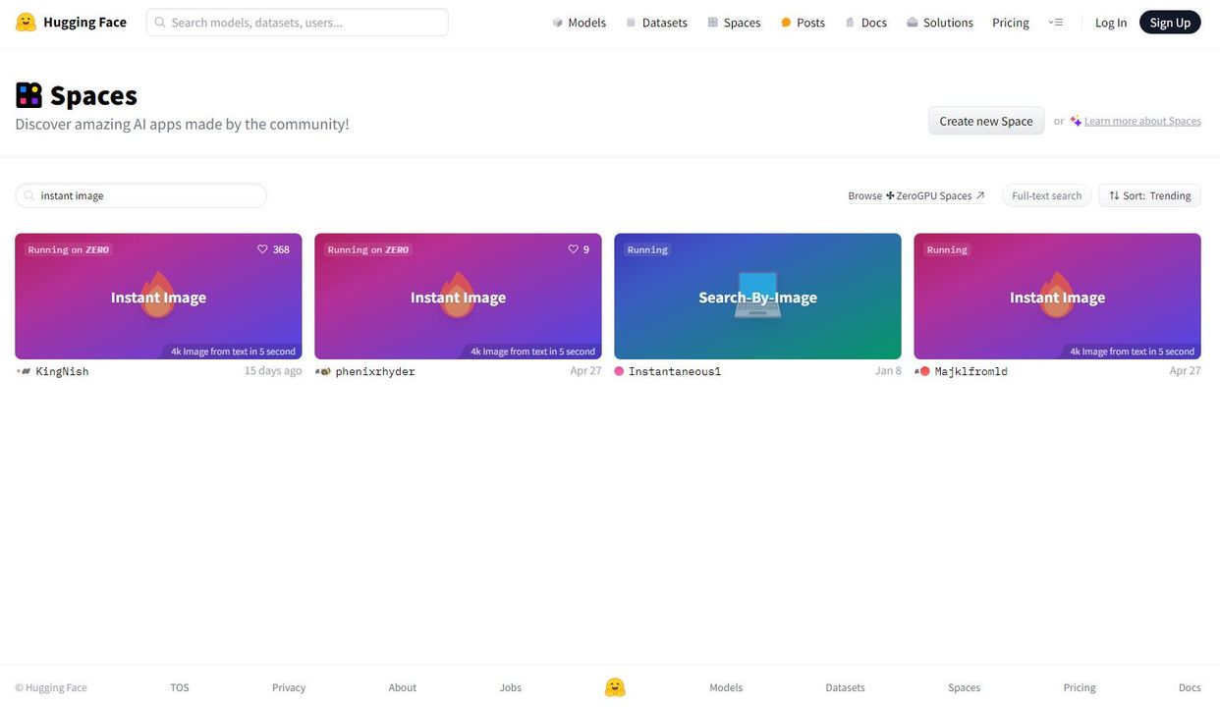This screenshot has width=1220, height=707.
Task: Open Privacy footer link
Action: [x=289, y=687]
